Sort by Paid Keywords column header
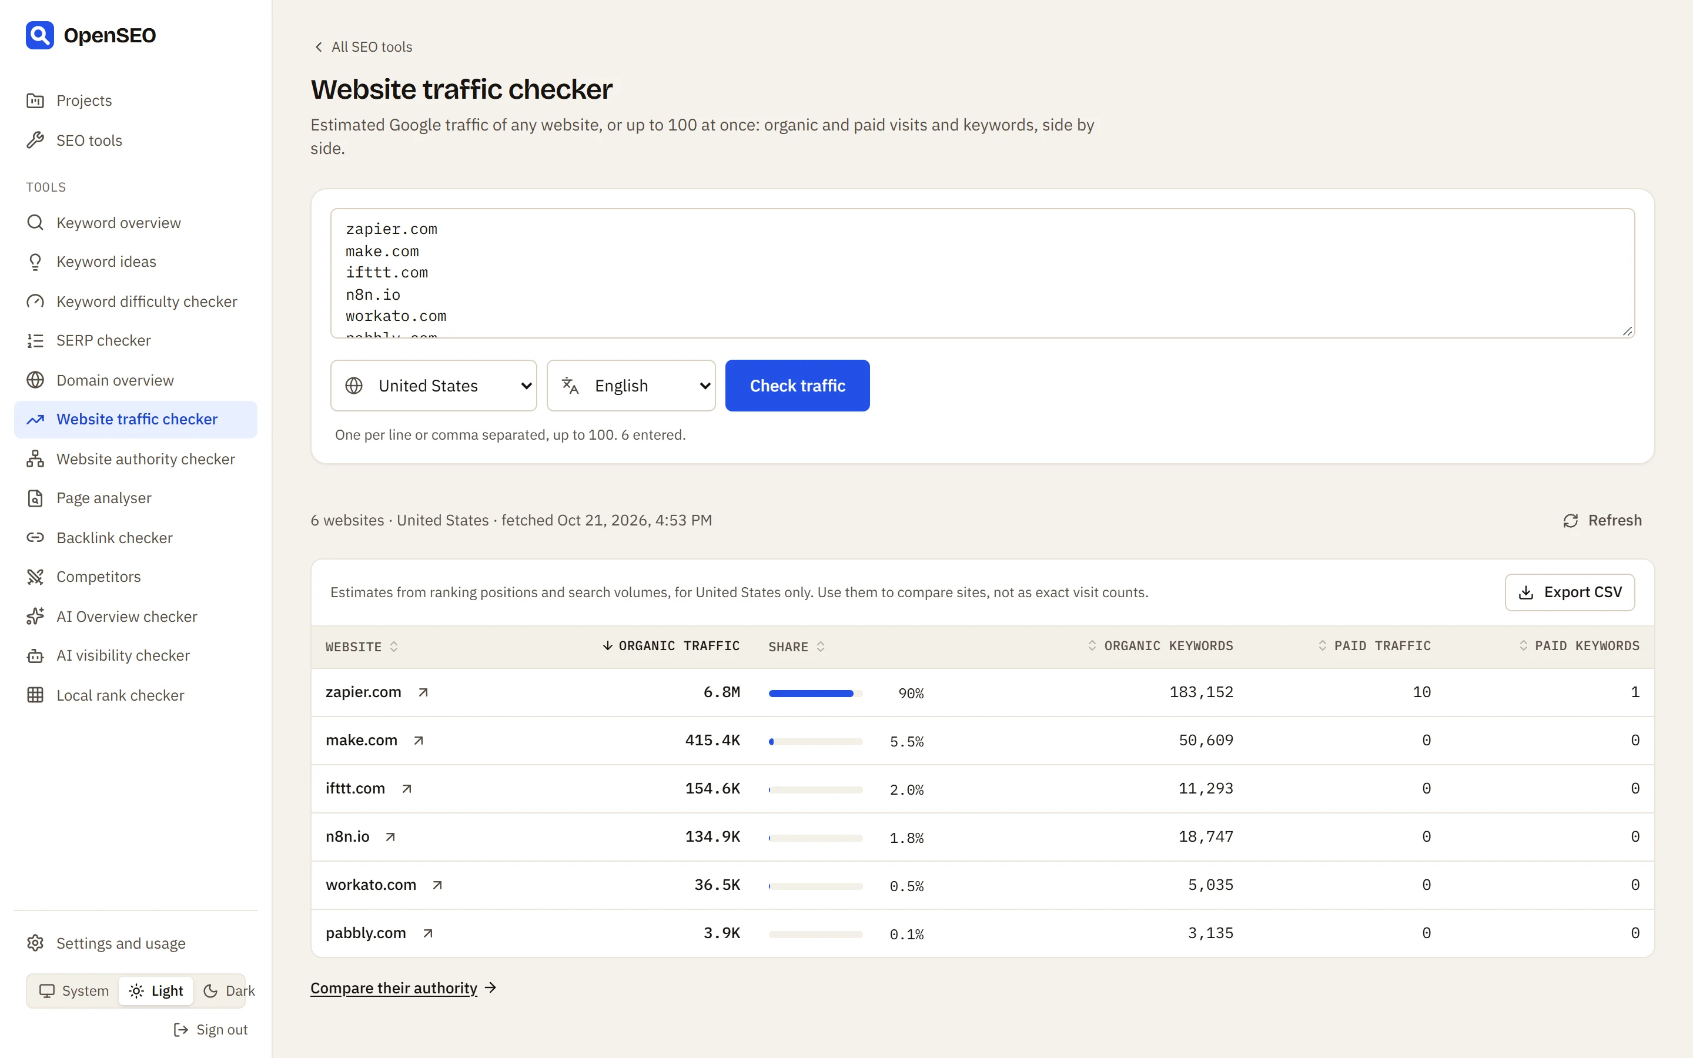 tap(1579, 646)
